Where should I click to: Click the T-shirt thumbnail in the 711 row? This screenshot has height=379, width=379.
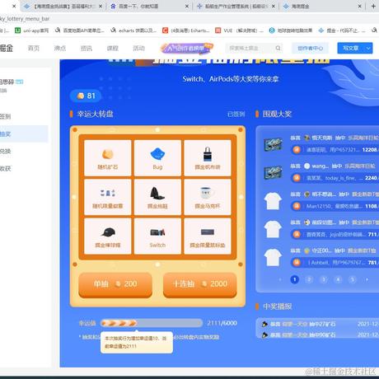coord(273,229)
